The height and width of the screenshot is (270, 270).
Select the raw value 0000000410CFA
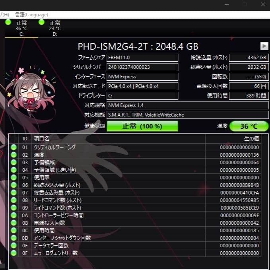[x=239, y=193]
